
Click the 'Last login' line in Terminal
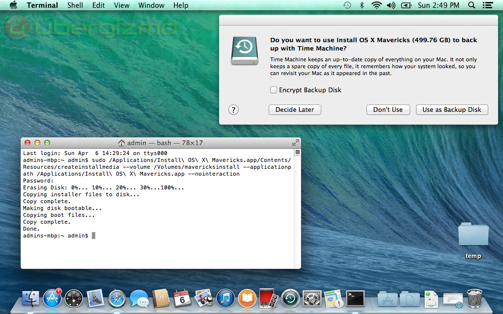95,153
